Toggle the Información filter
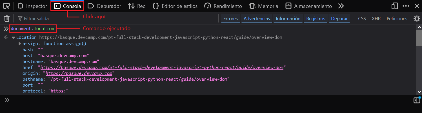422x113 pixels. pyautogui.click(x=288, y=19)
